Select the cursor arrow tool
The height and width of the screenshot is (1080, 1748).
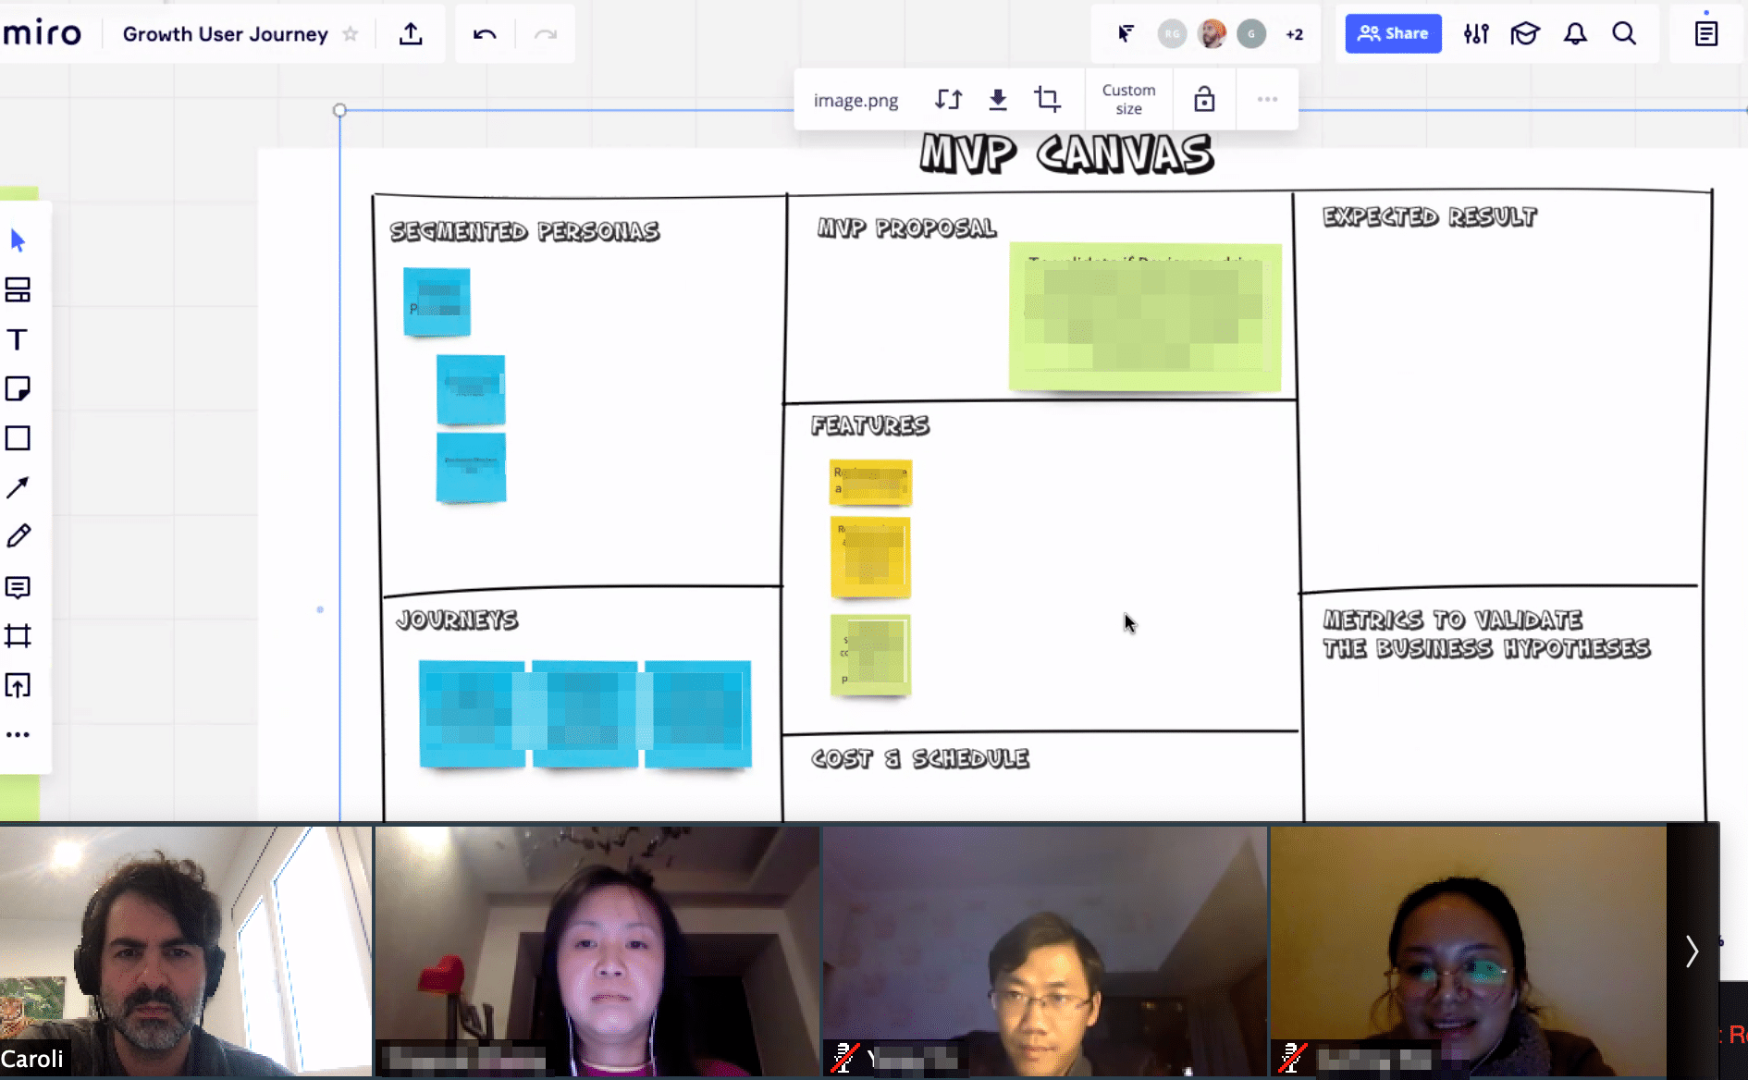[x=18, y=241]
